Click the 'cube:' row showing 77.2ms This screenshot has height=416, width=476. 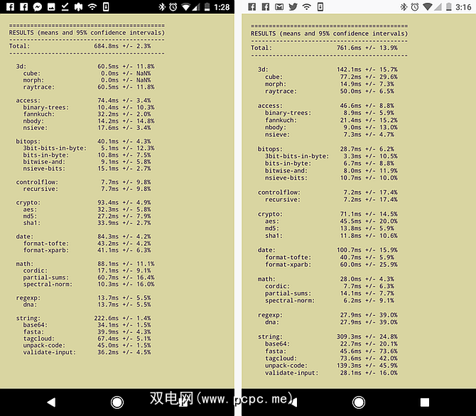pos(331,77)
